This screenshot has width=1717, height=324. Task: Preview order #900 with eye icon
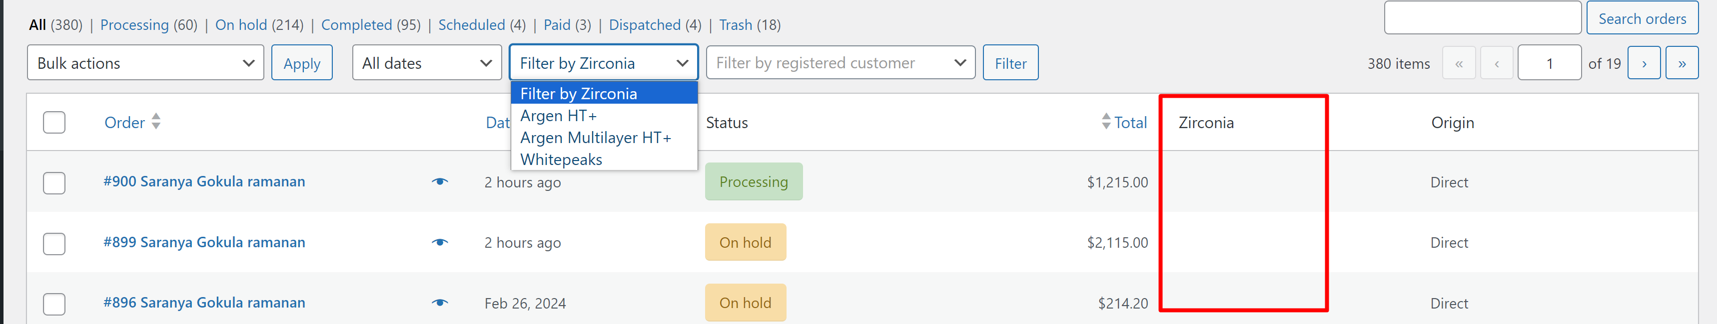click(x=439, y=181)
